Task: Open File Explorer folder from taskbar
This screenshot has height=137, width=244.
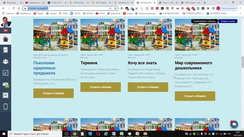Action: pos(145,134)
